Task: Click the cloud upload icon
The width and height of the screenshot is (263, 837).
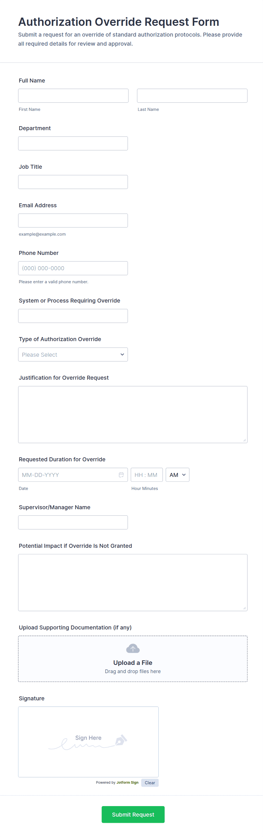Action: pos(133,648)
